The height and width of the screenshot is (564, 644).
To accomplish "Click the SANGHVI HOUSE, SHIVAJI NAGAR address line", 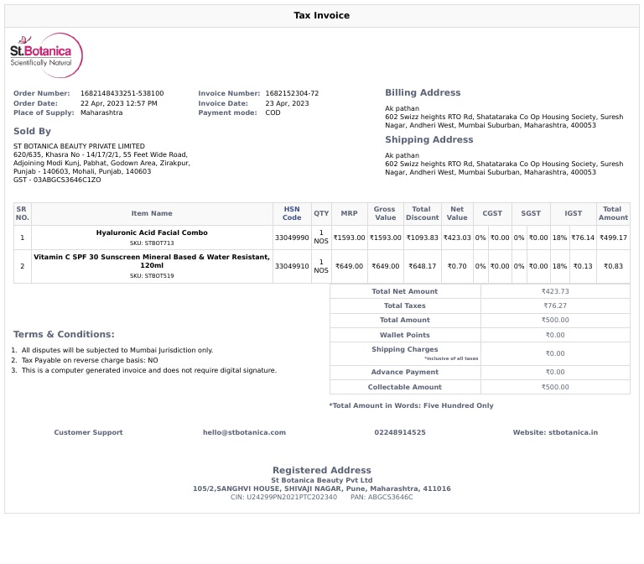I will point(322,488).
